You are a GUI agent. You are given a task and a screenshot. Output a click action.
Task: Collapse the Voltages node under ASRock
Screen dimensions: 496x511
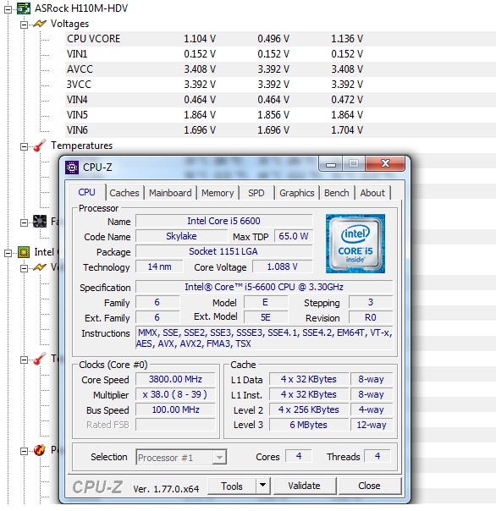(x=24, y=25)
